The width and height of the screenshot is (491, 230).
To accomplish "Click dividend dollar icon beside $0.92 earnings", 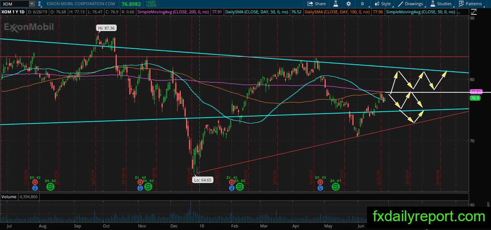I will pyautogui.click(x=50, y=187).
